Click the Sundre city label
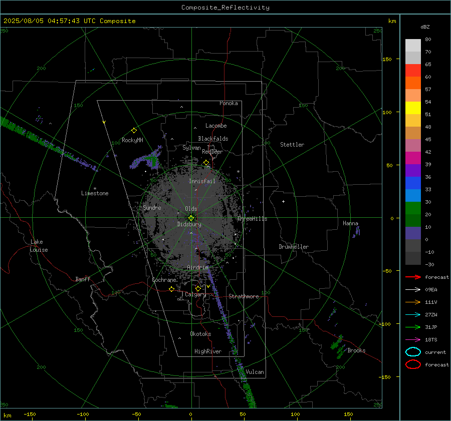Screen dimensions: 451x421 click(152, 207)
